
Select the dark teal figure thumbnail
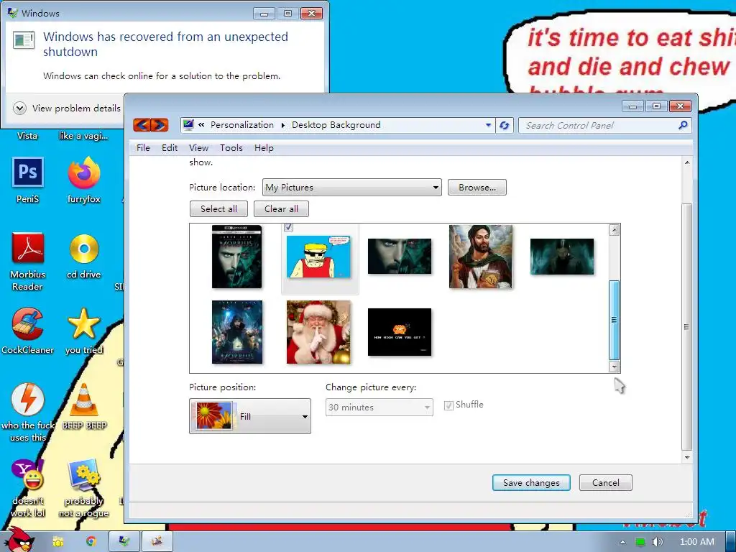point(562,257)
